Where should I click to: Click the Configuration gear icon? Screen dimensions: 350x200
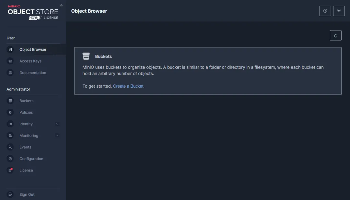[x=10, y=159]
